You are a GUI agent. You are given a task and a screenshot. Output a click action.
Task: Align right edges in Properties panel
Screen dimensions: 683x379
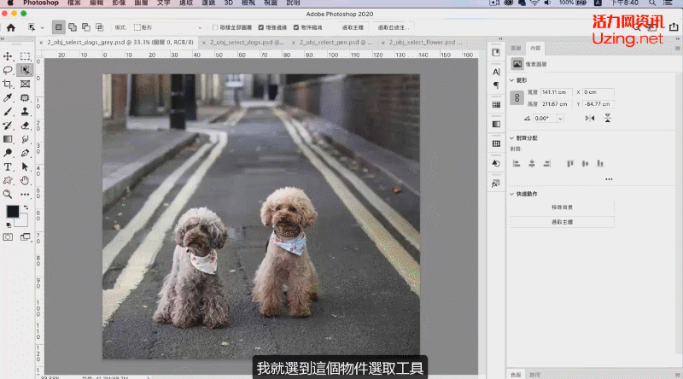point(546,163)
